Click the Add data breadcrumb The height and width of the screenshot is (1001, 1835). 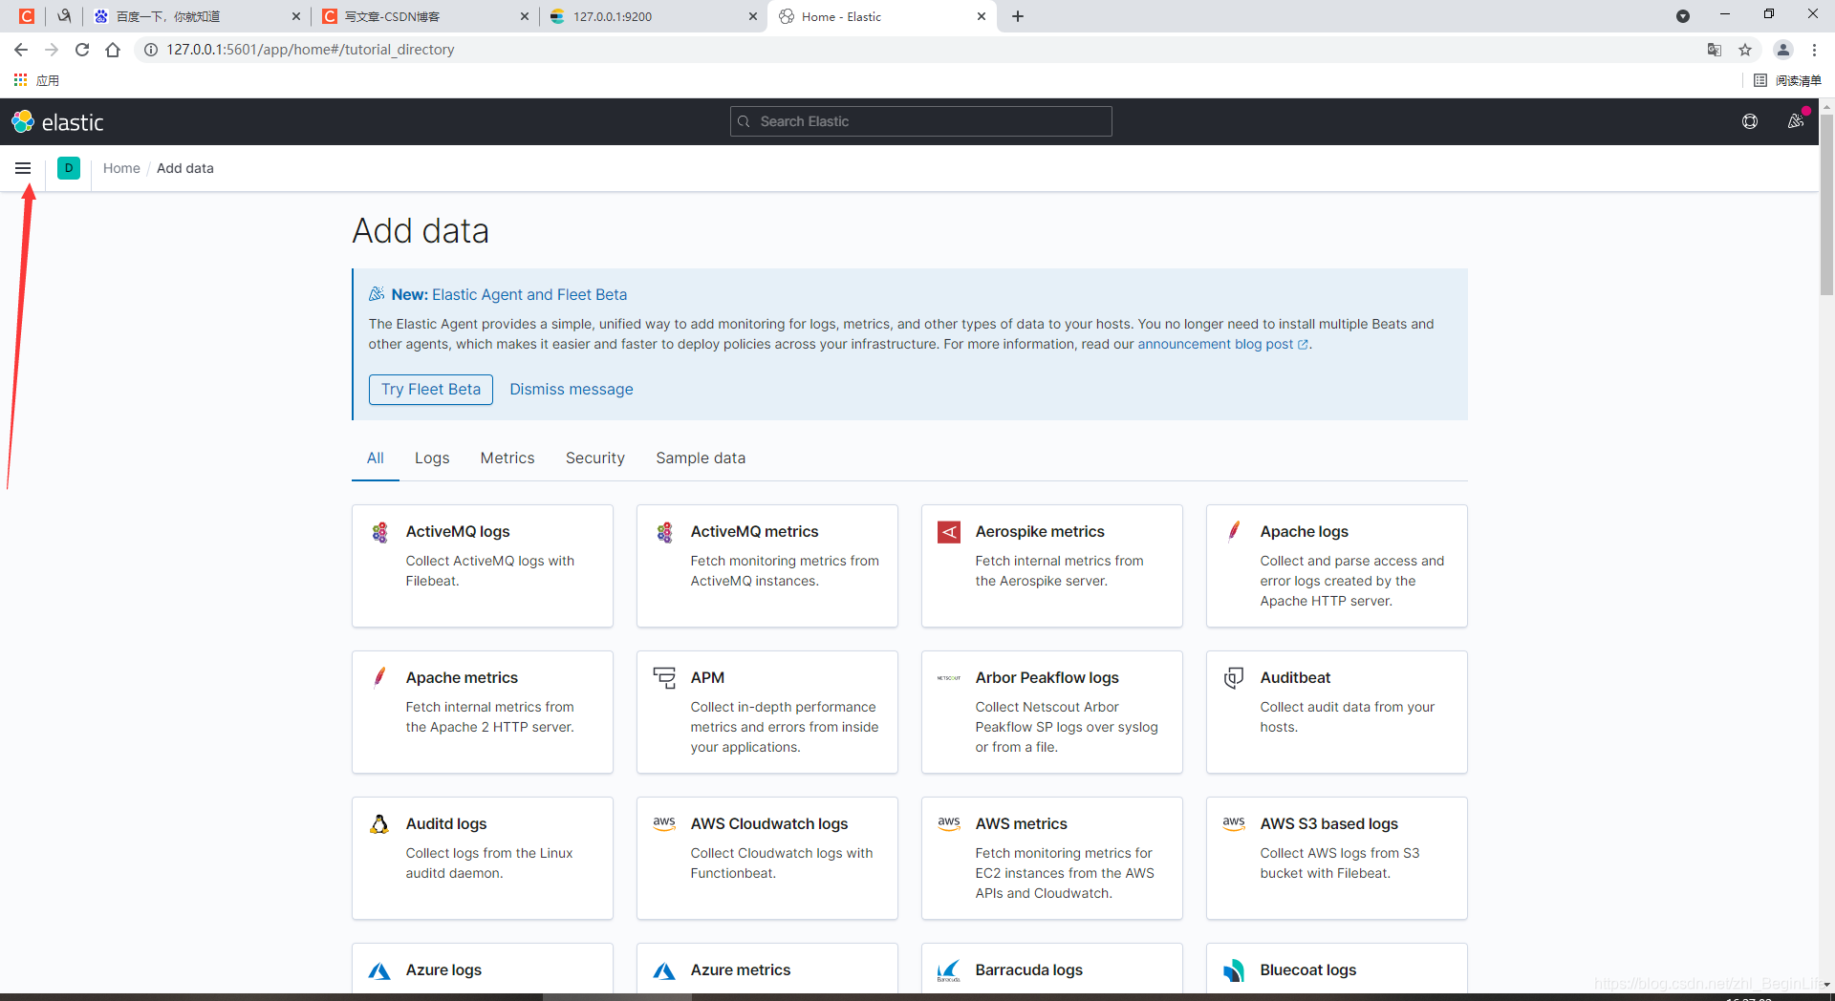pos(185,168)
